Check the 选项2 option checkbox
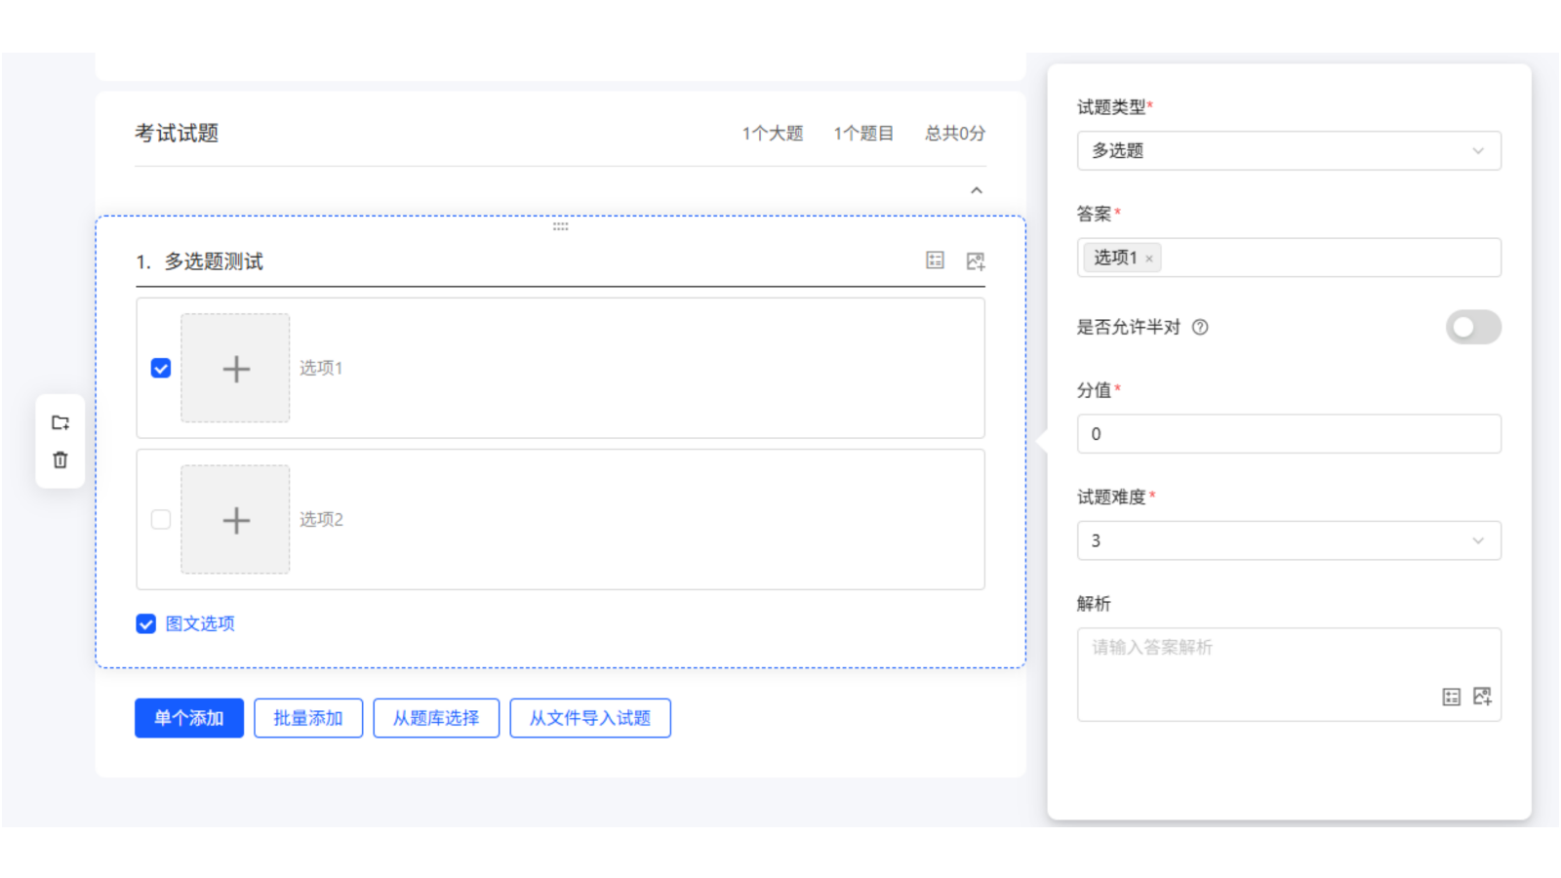1561x878 pixels. [161, 520]
